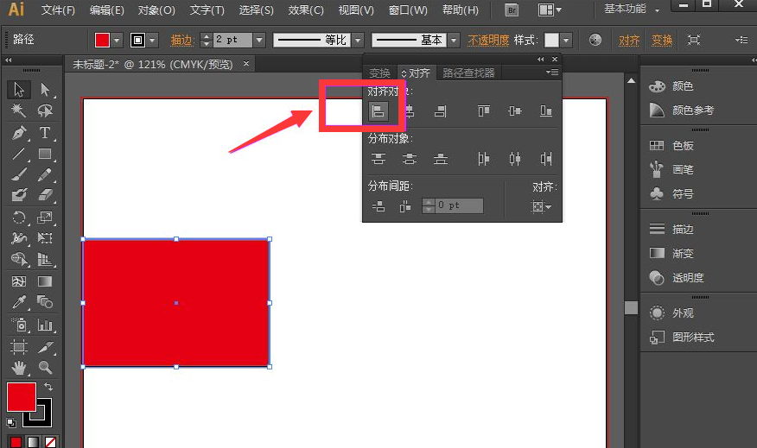Select the Magic Wand tool

click(19, 110)
